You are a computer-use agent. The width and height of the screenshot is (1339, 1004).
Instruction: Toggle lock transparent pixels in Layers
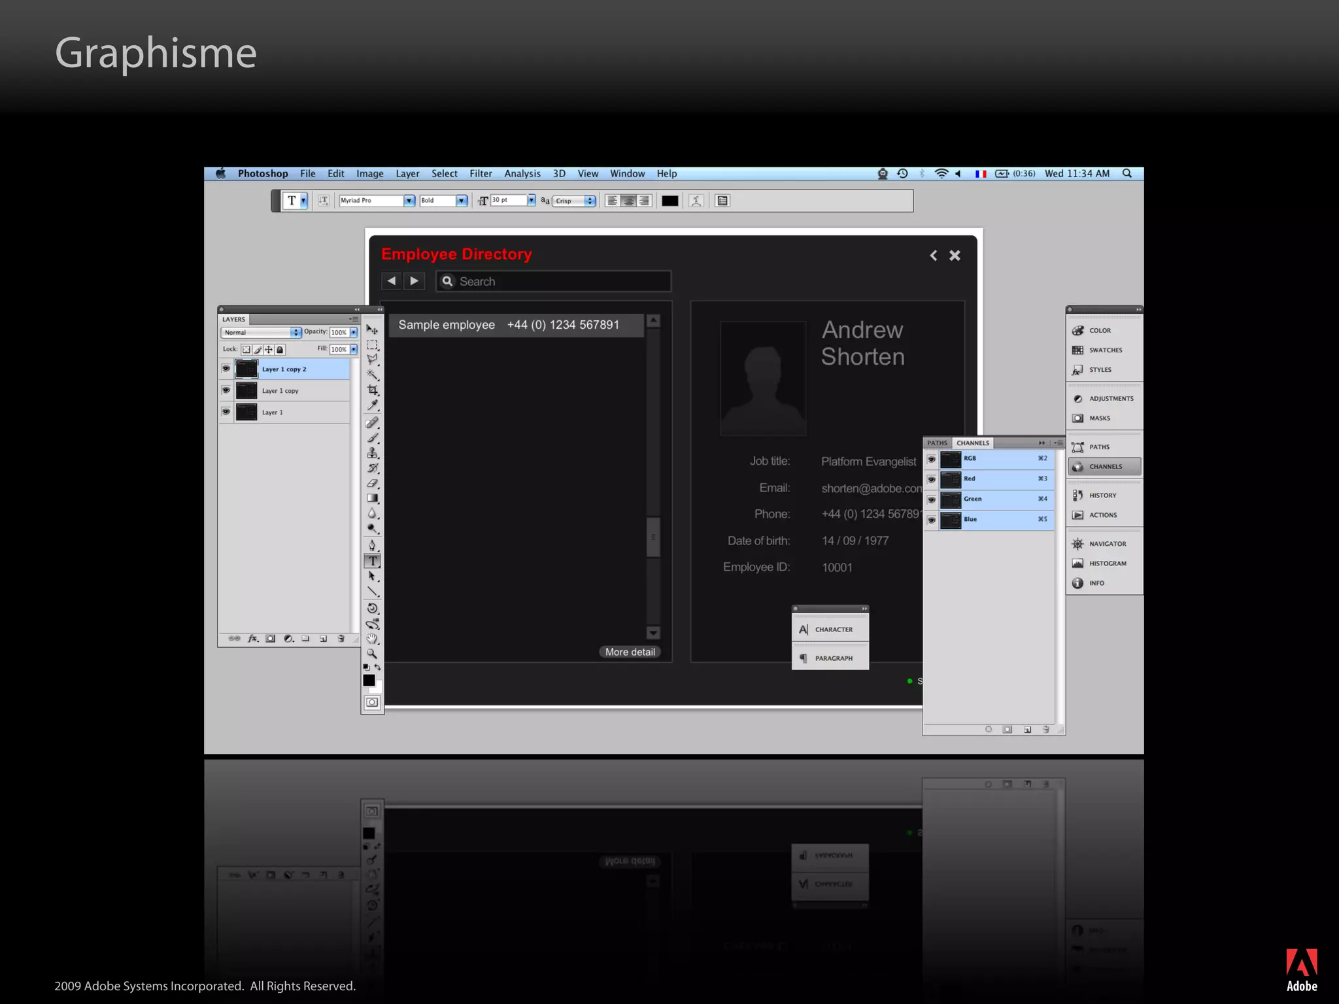(x=246, y=350)
